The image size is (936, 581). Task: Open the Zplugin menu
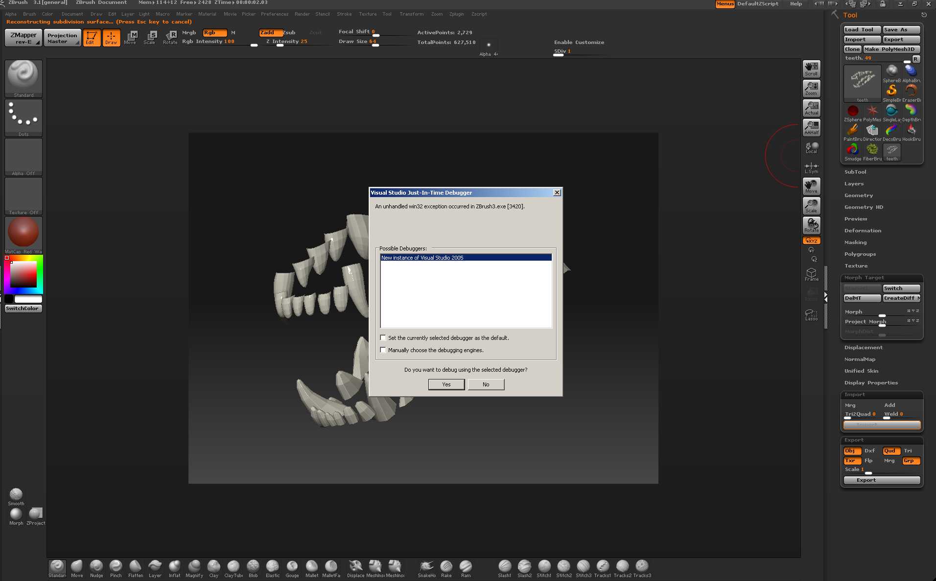(456, 14)
